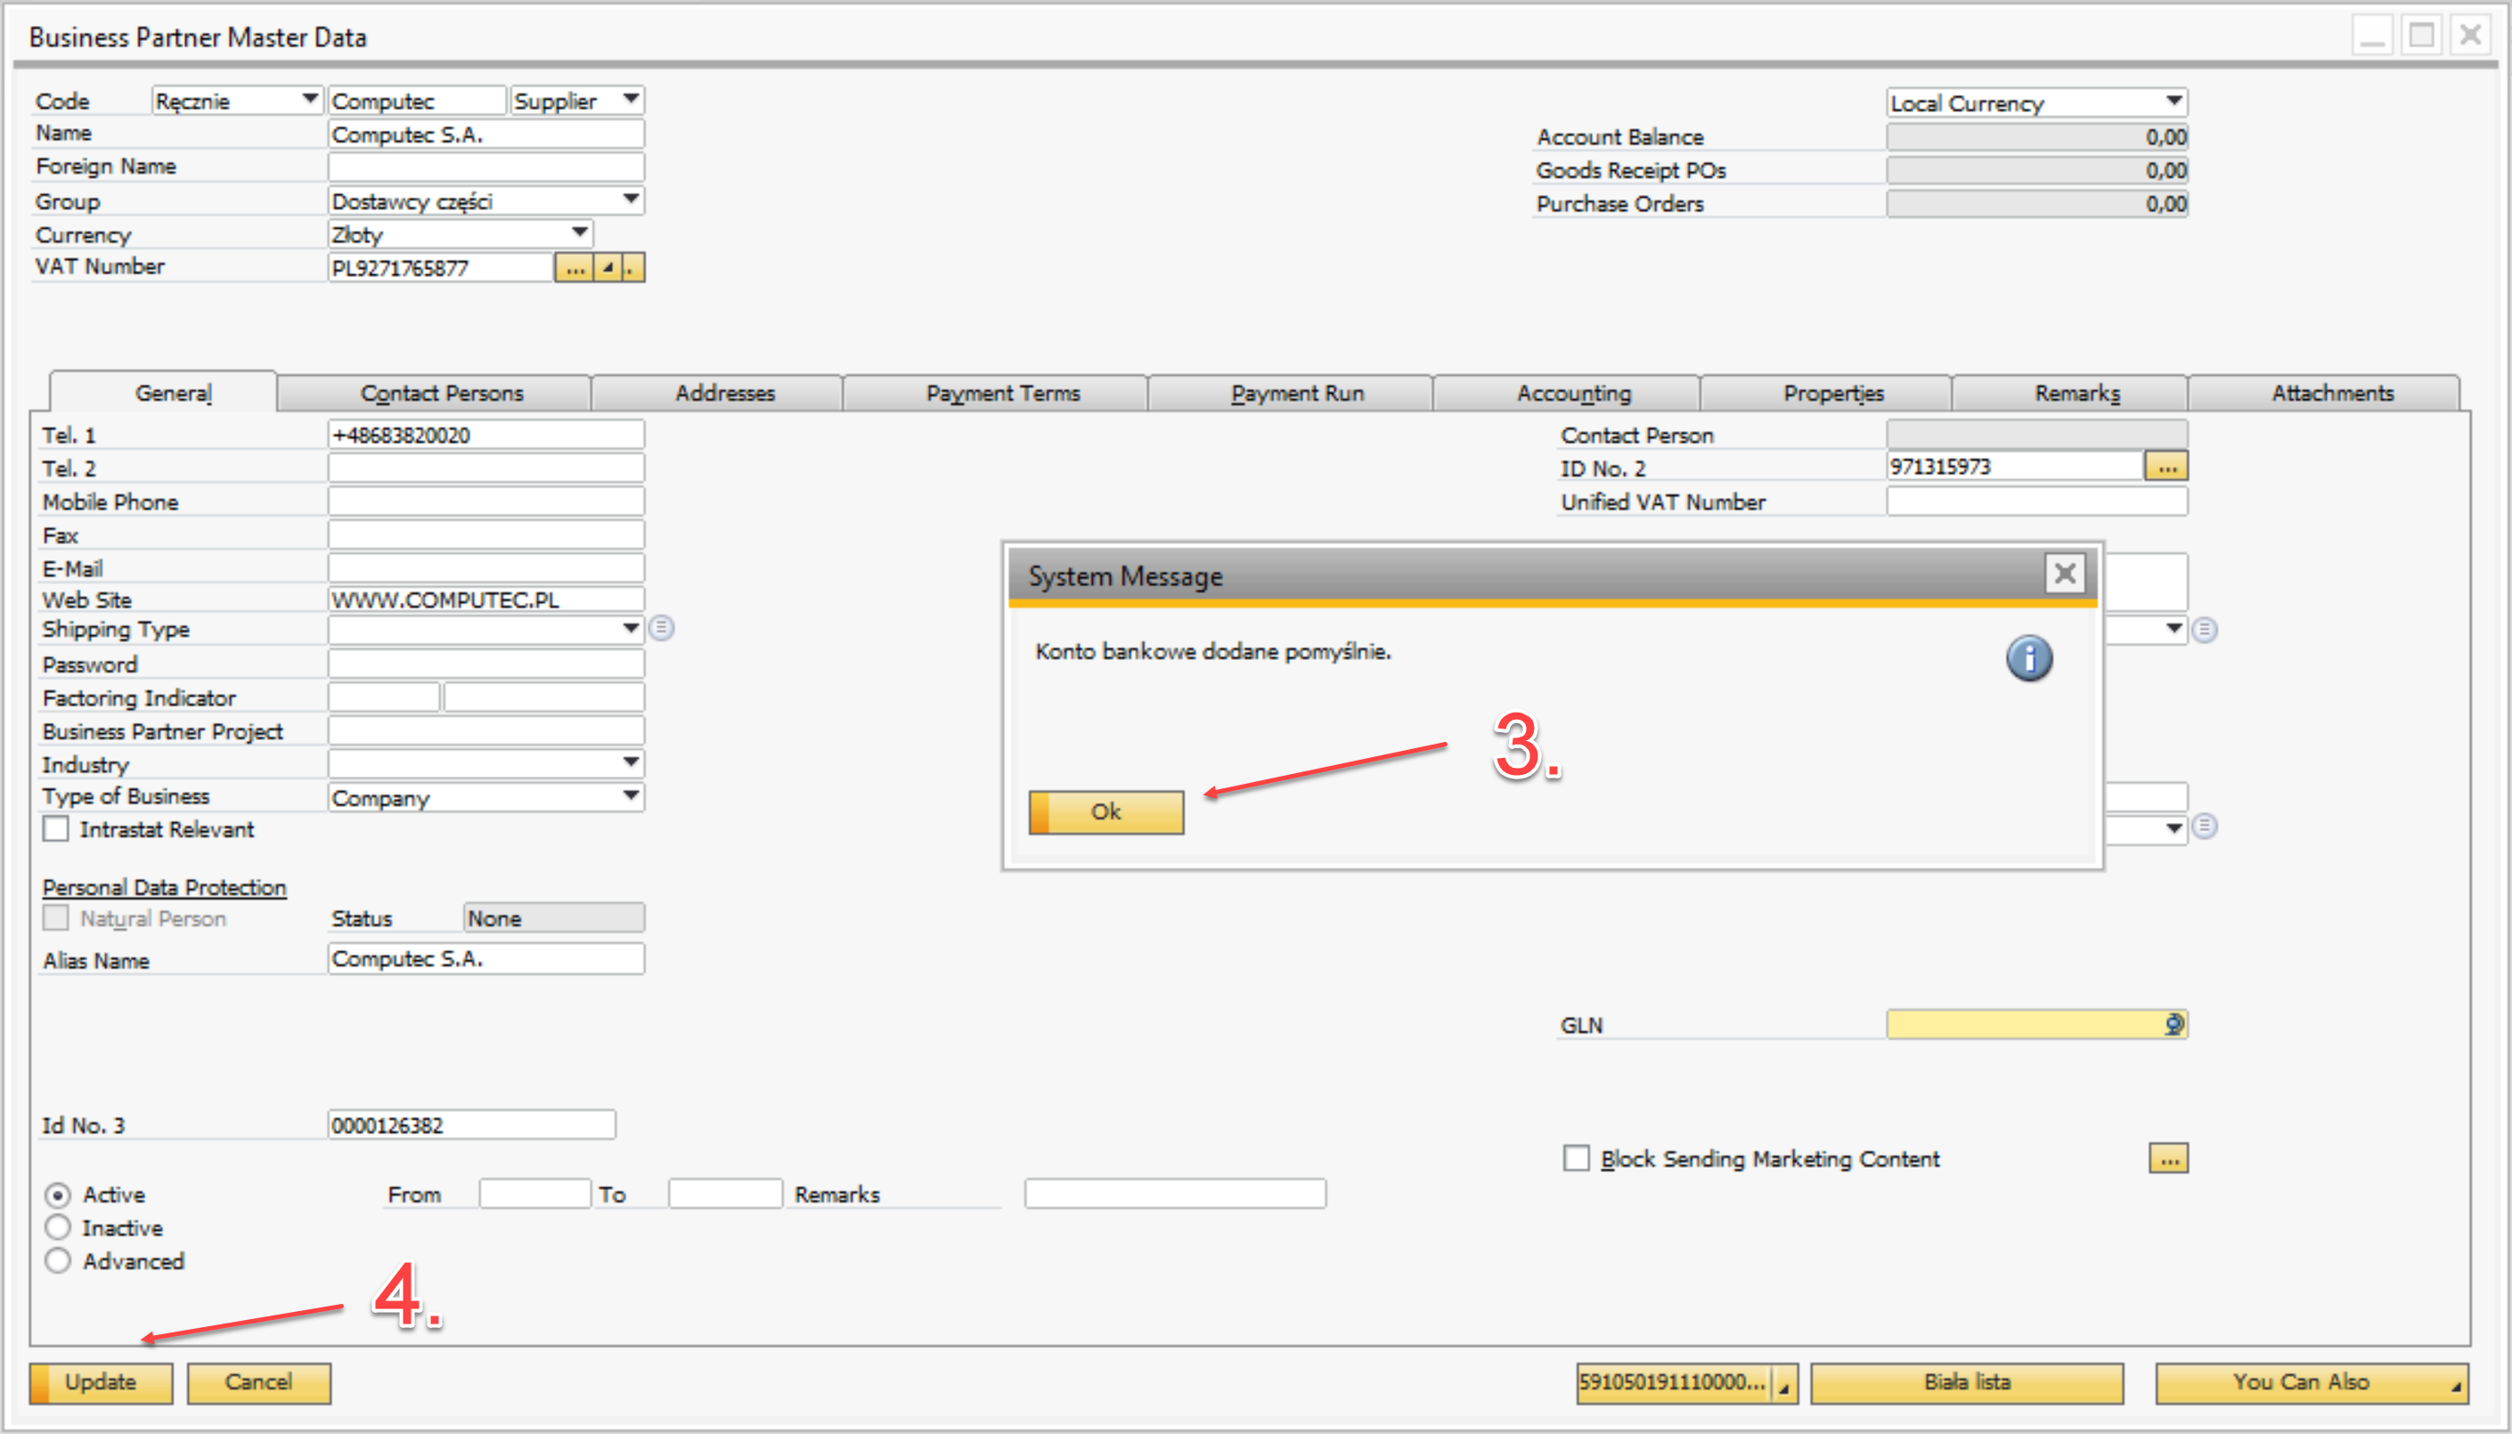2512x1434 pixels.
Task: Click arrow beside bank account number button
Action: [x=1783, y=1384]
